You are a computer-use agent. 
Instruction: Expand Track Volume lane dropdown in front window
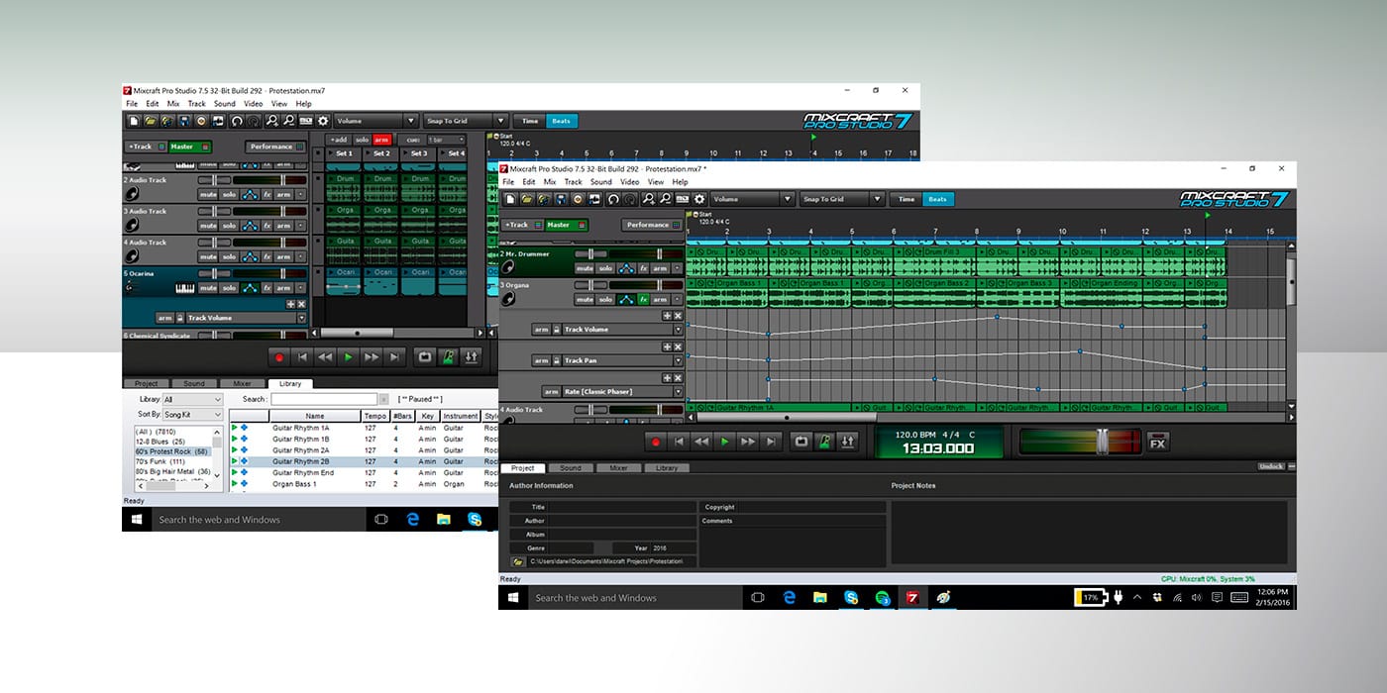tap(678, 330)
